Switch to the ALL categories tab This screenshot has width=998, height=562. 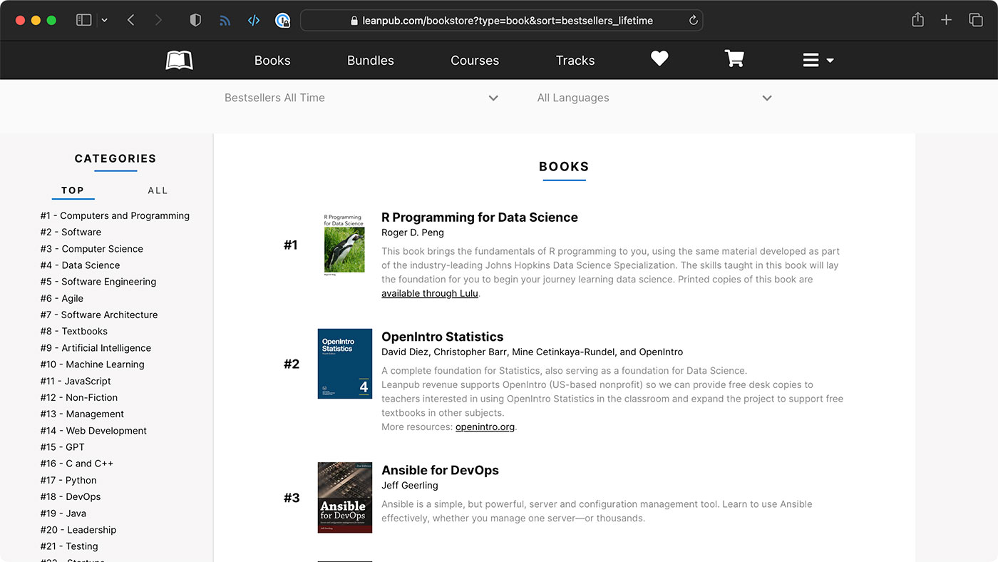point(158,190)
